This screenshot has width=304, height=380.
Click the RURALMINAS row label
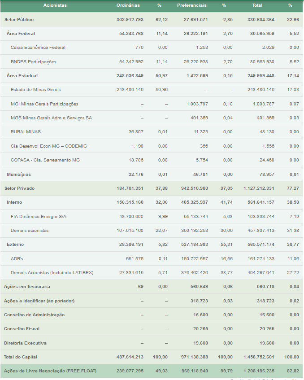pyautogui.click(x=26, y=132)
